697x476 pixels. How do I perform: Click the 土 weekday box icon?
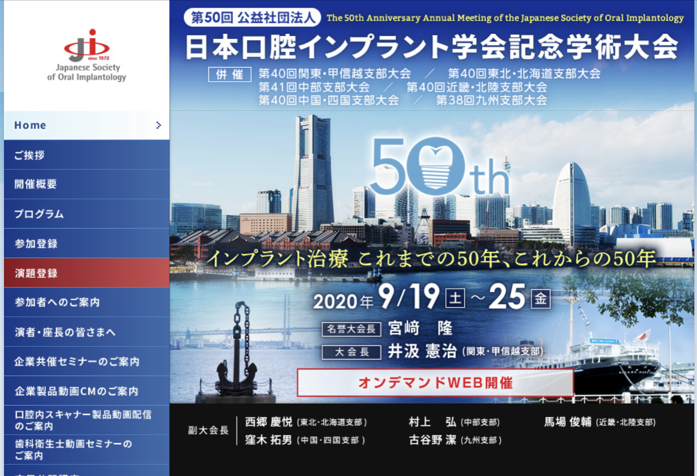tap(455, 298)
